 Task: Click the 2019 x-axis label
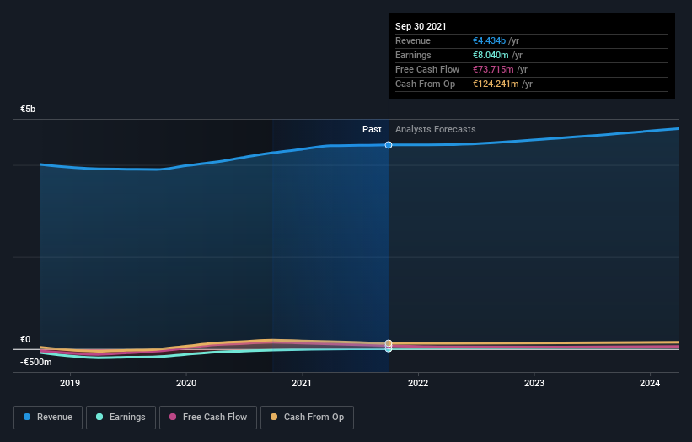tap(70, 383)
